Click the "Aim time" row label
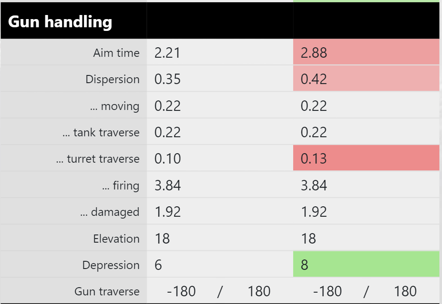Screen dimensions: 442x304 pos(116,53)
